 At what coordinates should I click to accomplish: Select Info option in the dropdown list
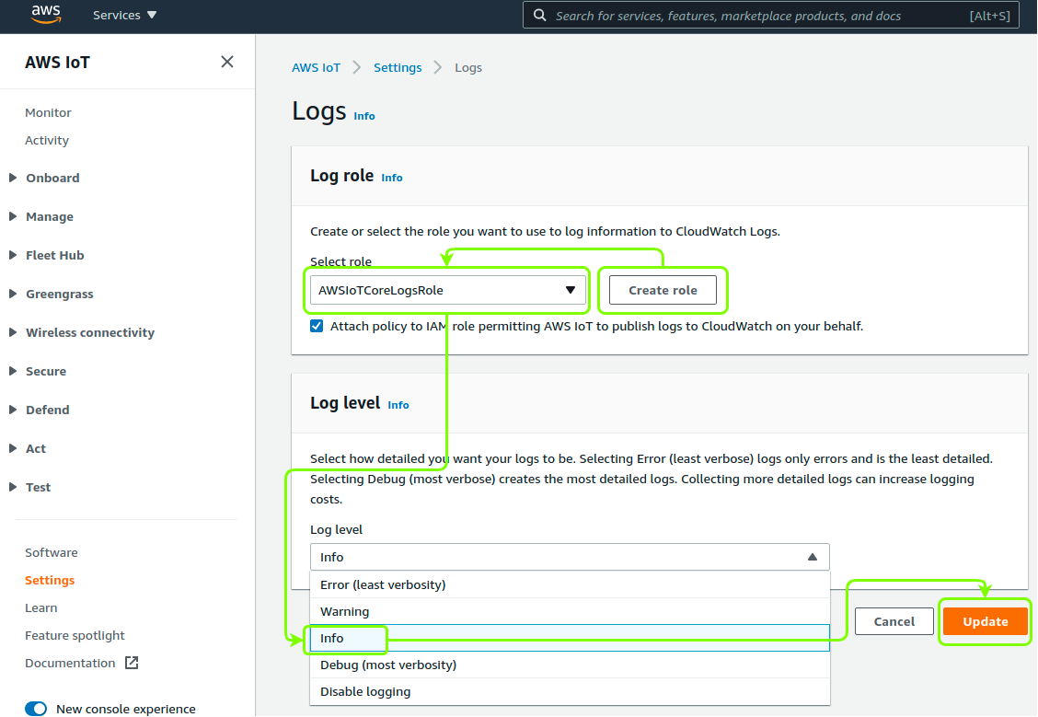pos(570,638)
